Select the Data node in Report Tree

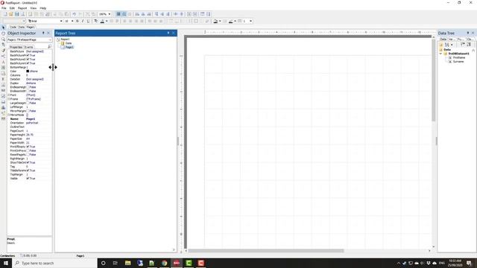(x=69, y=43)
